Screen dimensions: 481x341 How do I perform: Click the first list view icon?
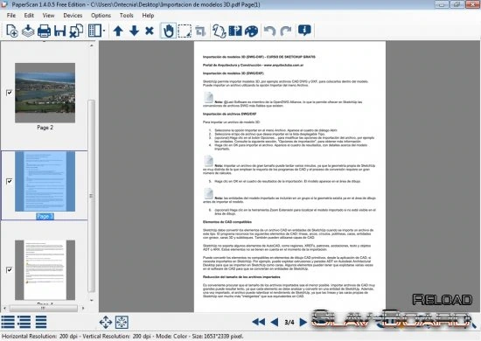pos(8,322)
